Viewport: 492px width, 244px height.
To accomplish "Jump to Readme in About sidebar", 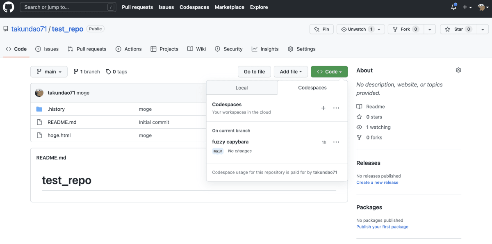I will 371,106.
